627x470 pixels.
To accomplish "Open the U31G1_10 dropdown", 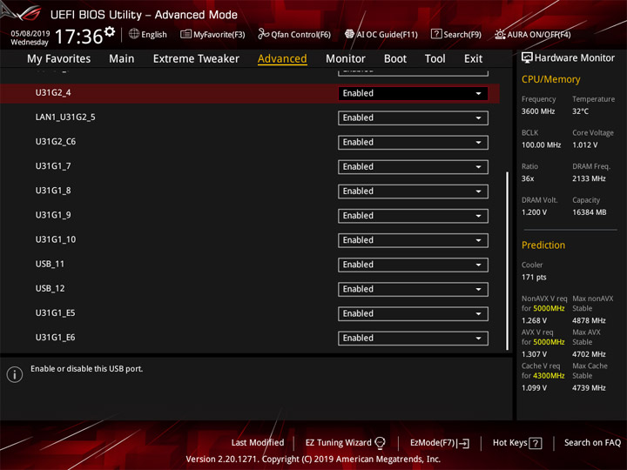I will [x=413, y=240].
